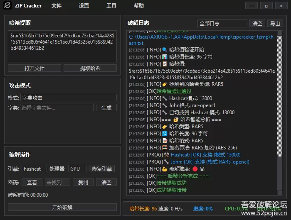
Task: Click the 未找到 password field
Action: tap(57, 182)
